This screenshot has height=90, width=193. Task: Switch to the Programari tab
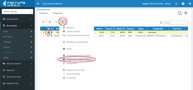58,13
